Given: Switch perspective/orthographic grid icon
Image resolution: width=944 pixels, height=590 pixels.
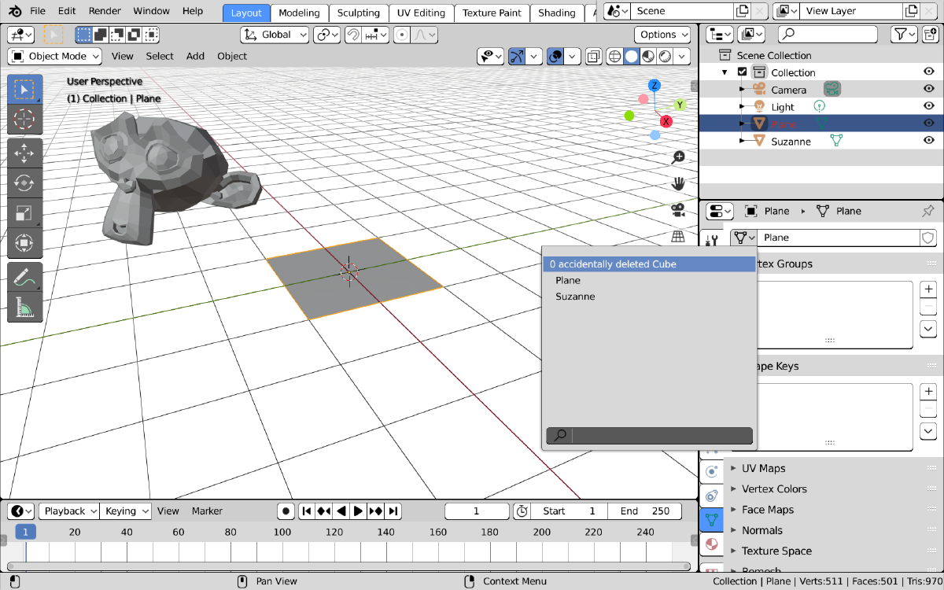Looking at the screenshot, I should 678,236.
